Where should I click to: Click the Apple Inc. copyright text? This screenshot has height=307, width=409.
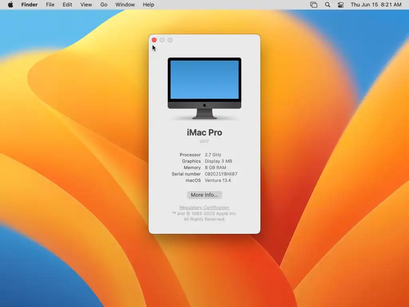204,213
